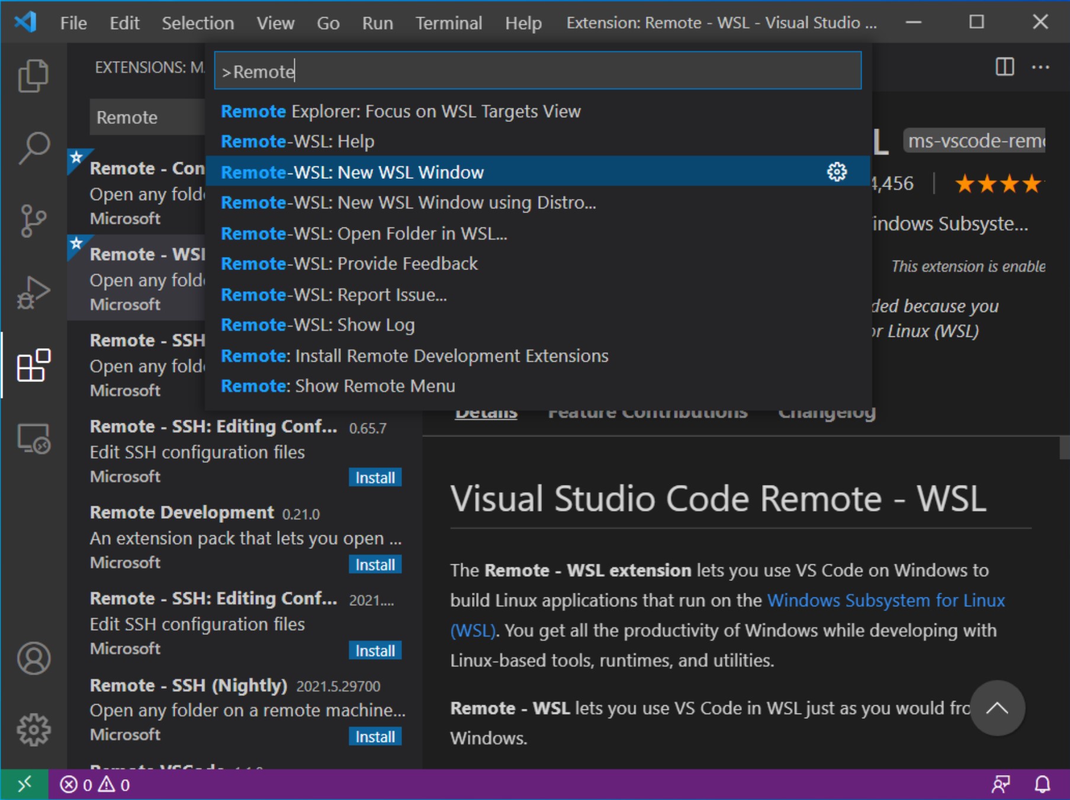Screen dimensions: 1070x800
Task: Open Run and Debug view
Action: tap(33, 293)
